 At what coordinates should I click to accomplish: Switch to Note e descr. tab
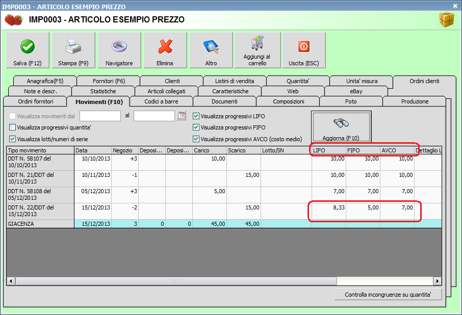[40, 91]
